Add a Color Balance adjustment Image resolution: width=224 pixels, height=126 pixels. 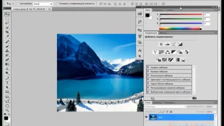click(168, 52)
